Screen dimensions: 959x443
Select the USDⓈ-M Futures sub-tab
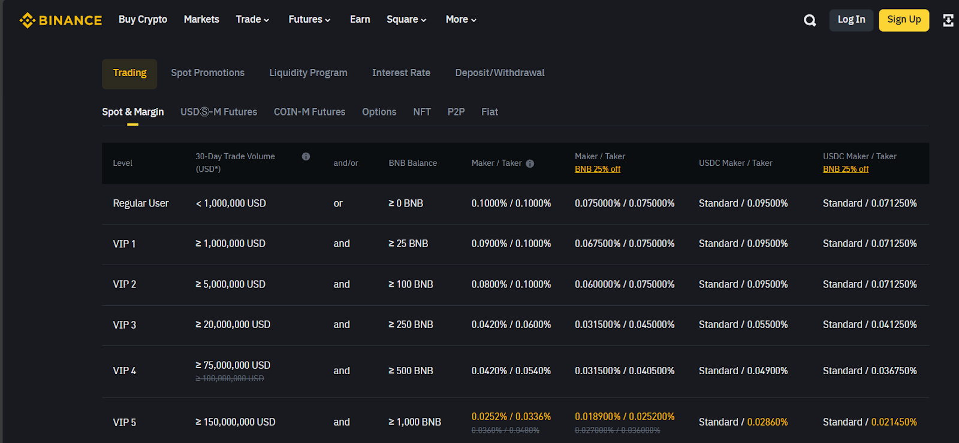point(219,112)
